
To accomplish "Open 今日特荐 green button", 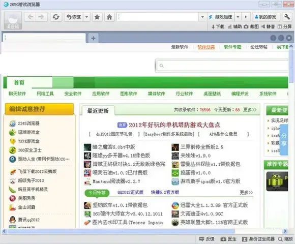I will [x=97, y=193].
